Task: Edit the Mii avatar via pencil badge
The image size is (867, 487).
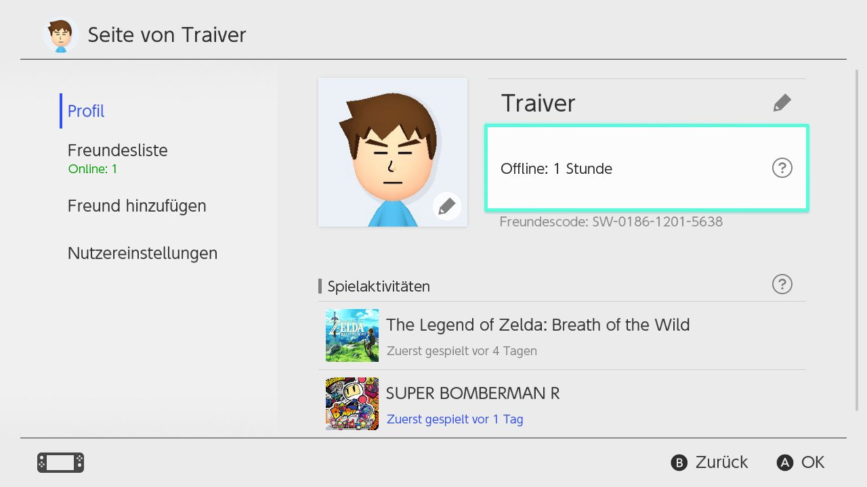Action: click(446, 206)
